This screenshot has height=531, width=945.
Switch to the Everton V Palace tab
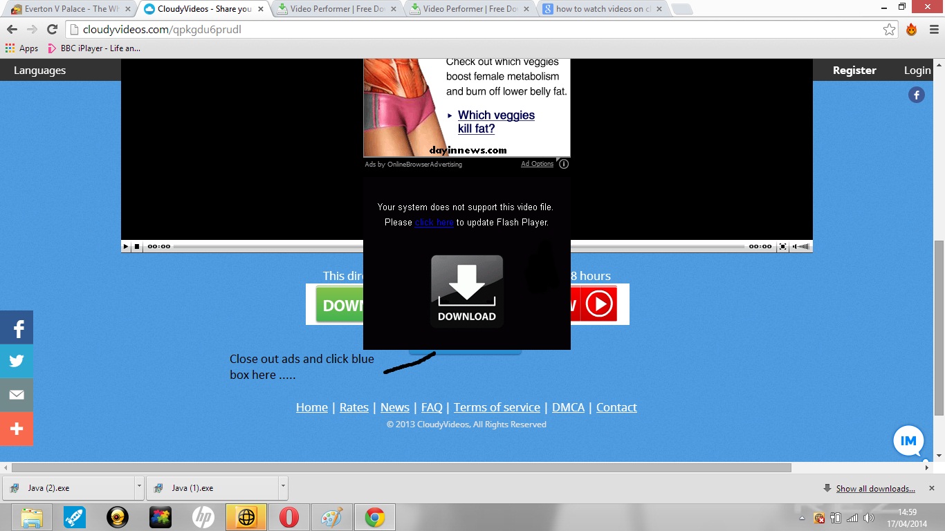click(69, 9)
